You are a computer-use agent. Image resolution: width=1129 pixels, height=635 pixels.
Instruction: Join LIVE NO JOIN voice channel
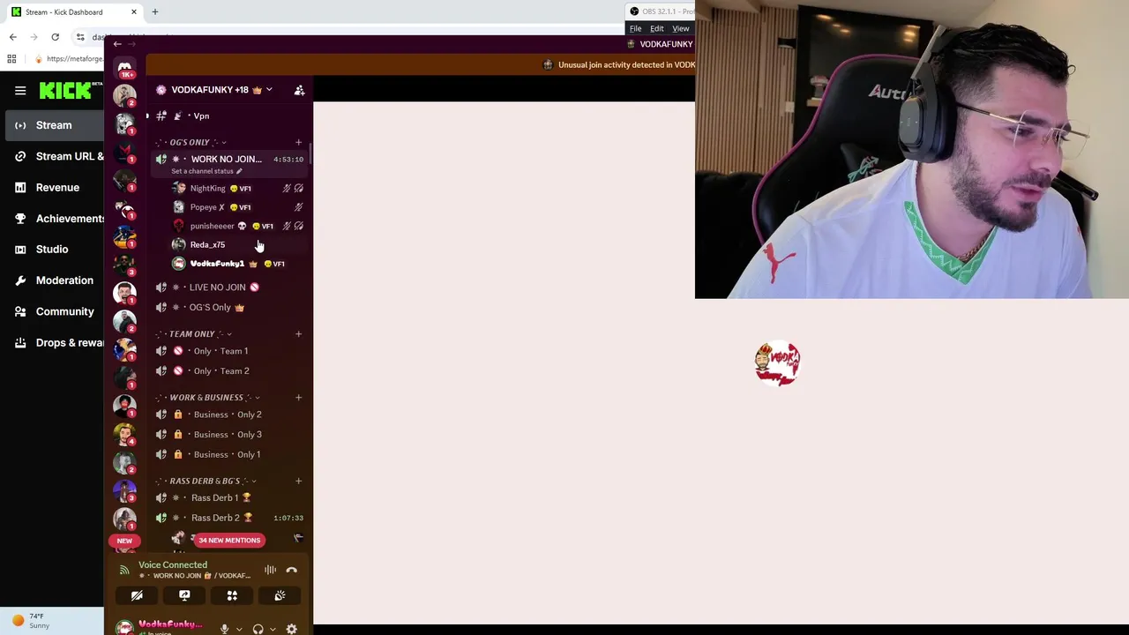tap(228, 288)
